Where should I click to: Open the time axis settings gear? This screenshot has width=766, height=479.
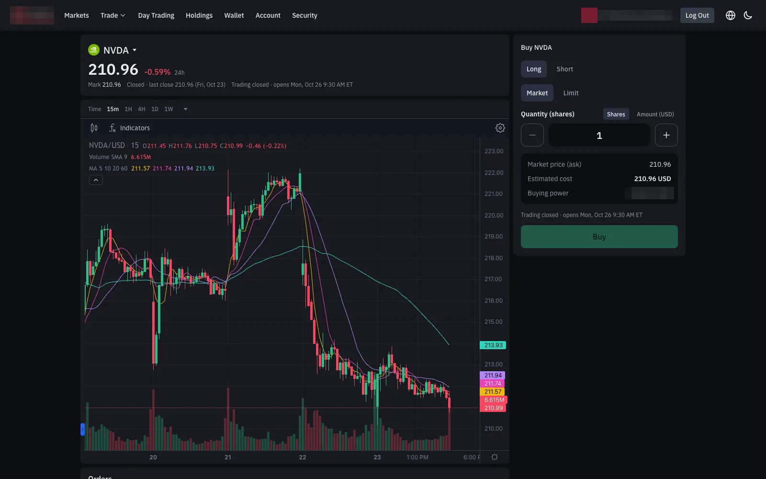[x=495, y=457]
